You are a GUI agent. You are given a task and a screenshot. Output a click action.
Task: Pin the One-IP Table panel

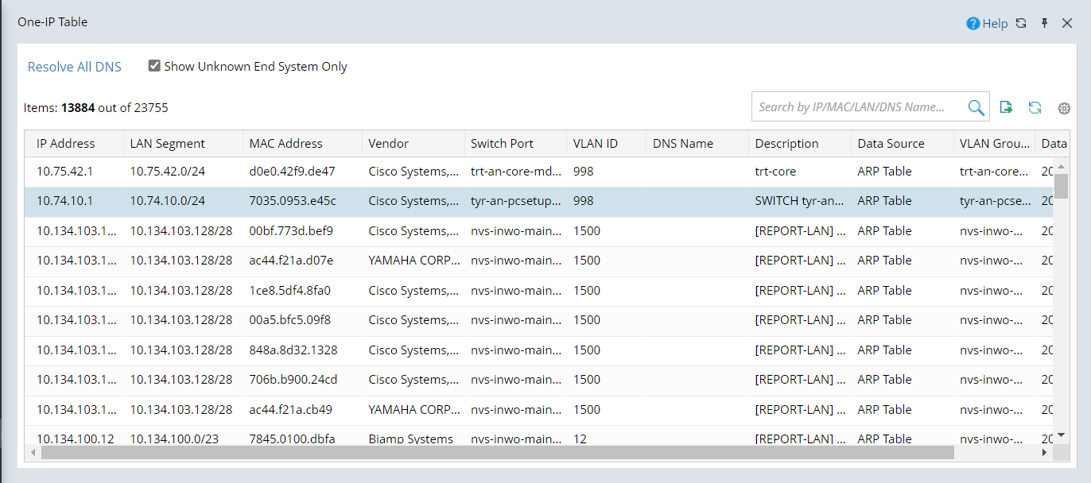tap(1044, 23)
